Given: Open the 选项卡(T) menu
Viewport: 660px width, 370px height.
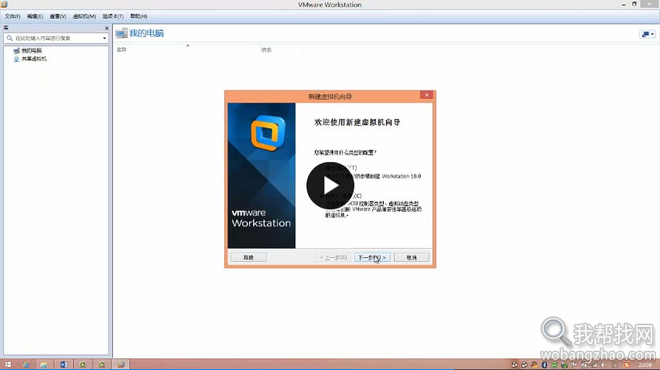Looking at the screenshot, I should coord(113,16).
